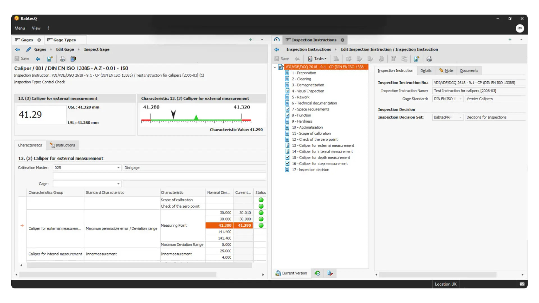Click the fourth greyed step icon after Tasks

click(370, 59)
